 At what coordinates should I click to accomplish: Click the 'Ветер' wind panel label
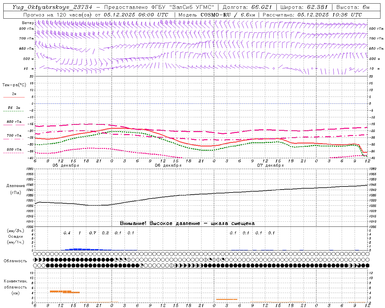point(28,23)
